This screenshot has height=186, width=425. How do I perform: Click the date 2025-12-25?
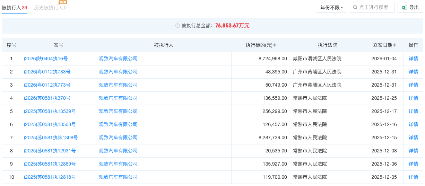[x=384, y=98]
